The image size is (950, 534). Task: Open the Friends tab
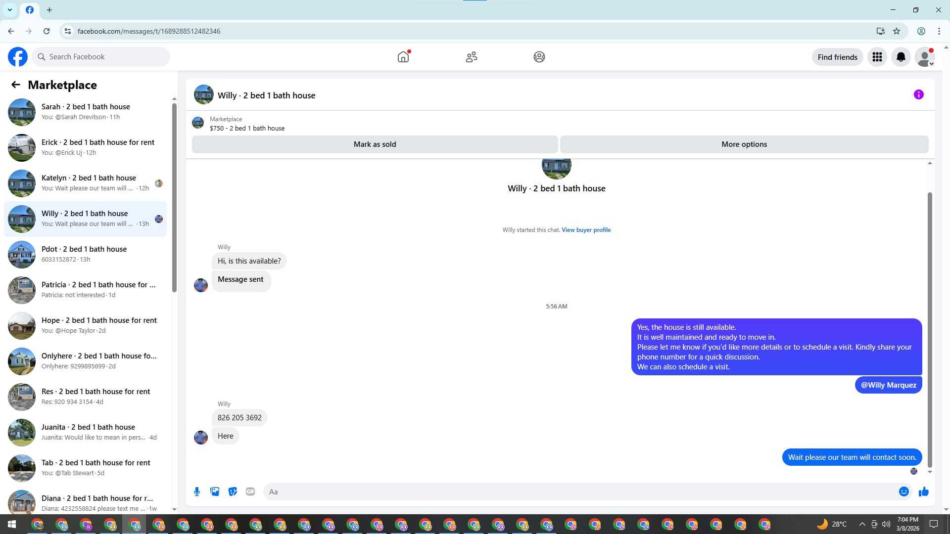click(x=471, y=57)
